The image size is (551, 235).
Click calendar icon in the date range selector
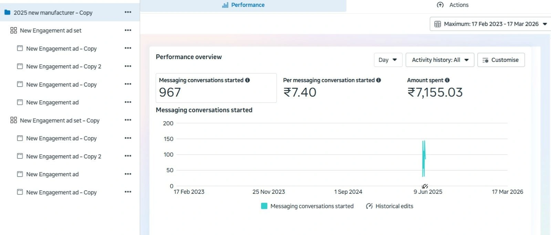(x=437, y=24)
